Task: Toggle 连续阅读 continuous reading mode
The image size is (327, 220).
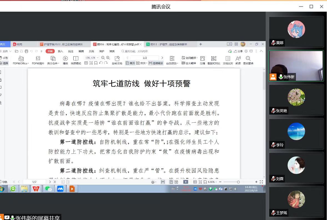Action: click(x=155, y=63)
